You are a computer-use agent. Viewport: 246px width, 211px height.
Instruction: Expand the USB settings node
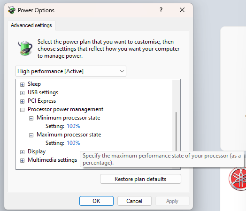[x=22, y=93]
